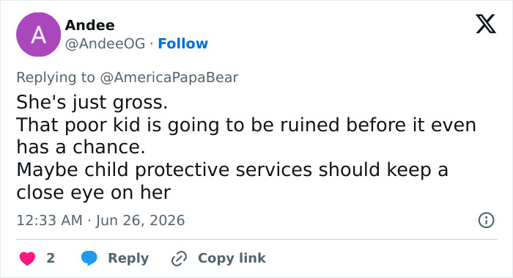Screen dimensions: 513x278
Task: Click the "She's just gross." line
Action: (92, 102)
